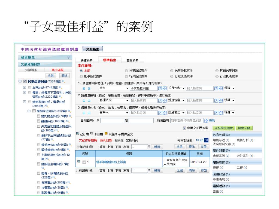The height and width of the screenshot is (209, 279).
Task: Open 精確 match dropdown in section 1
Action: click(x=229, y=88)
